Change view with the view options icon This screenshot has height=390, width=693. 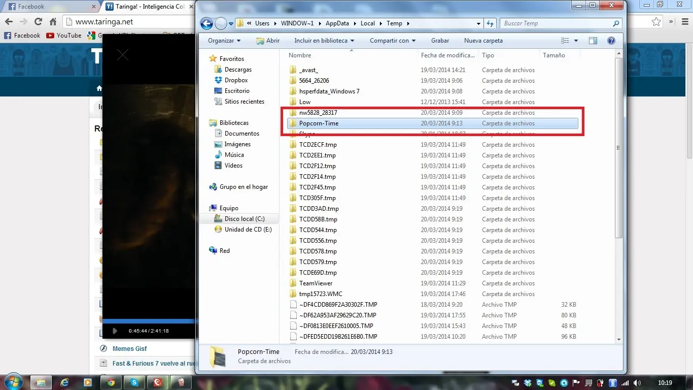(x=565, y=41)
